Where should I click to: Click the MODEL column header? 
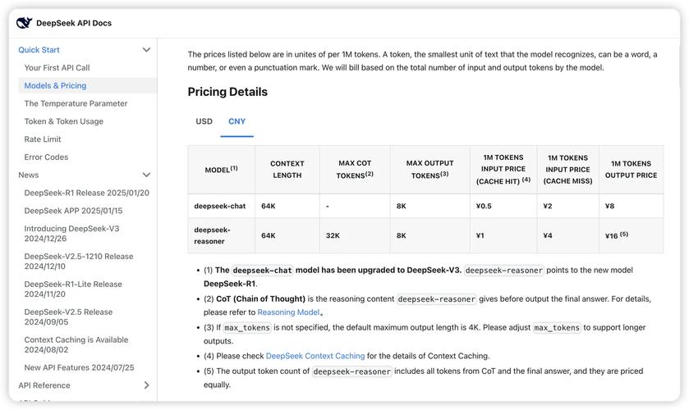pyautogui.click(x=221, y=170)
